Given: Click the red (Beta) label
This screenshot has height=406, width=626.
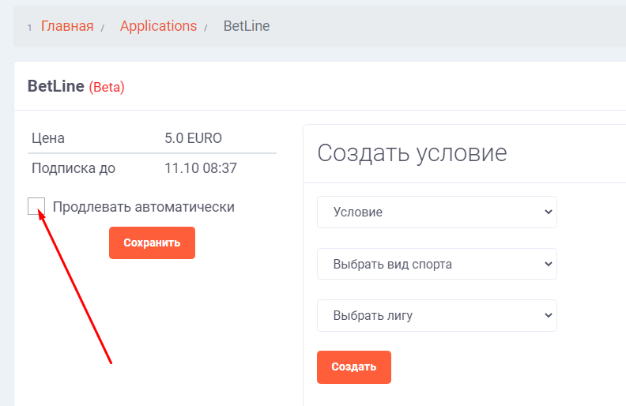Looking at the screenshot, I should 107,87.
